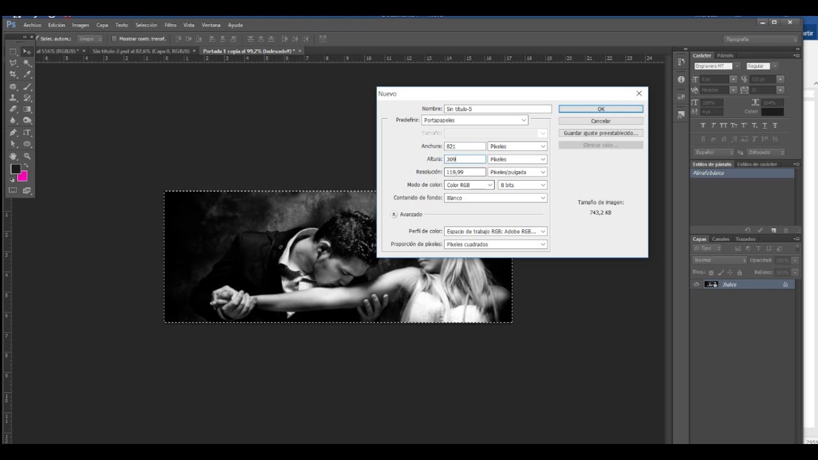
Task: Click Cancelar in Nuevo dialog
Action: pyautogui.click(x=601, y=121)
